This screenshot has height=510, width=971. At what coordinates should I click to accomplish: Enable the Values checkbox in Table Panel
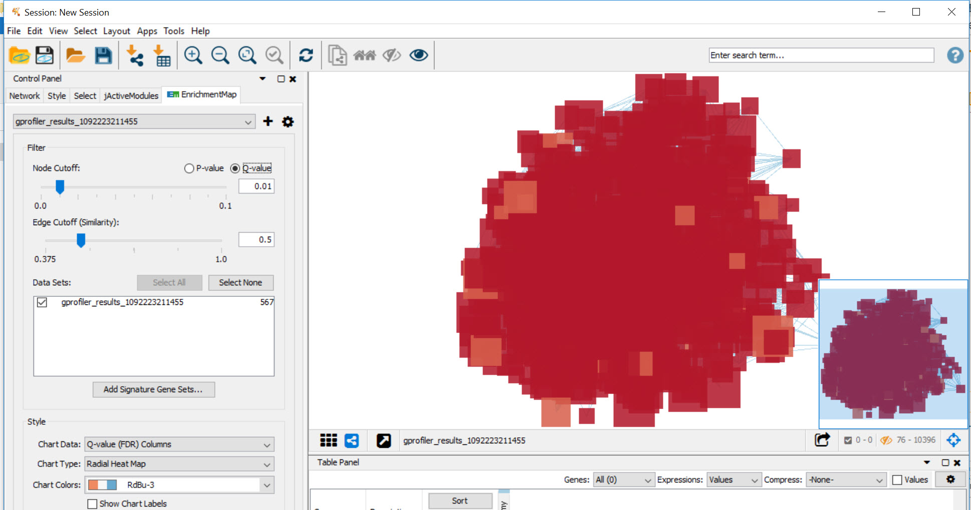[x=897, y=479]
